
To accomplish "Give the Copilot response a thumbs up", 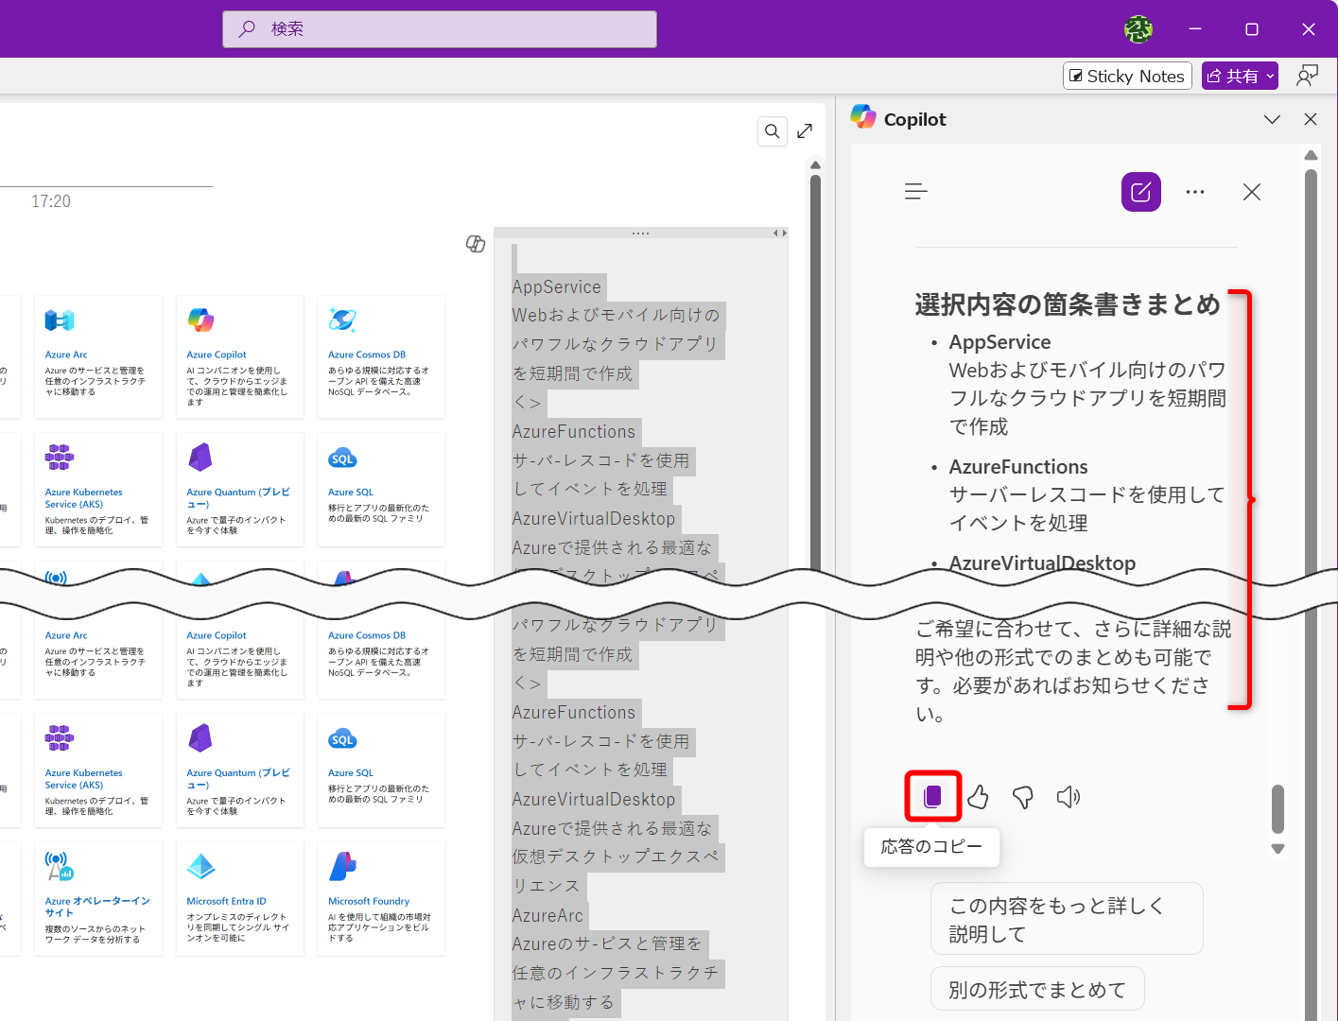I will click(978, 796).
